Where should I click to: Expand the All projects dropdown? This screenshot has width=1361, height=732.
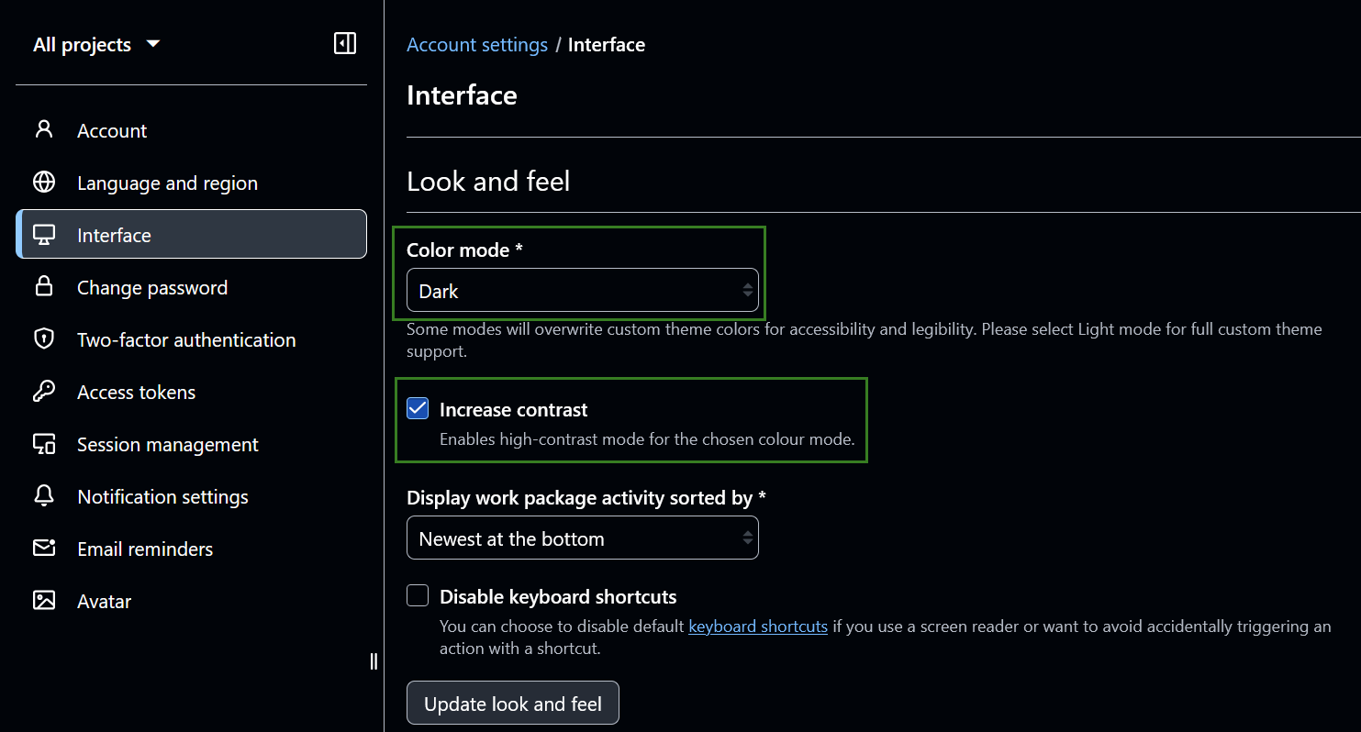coord(95,43)
